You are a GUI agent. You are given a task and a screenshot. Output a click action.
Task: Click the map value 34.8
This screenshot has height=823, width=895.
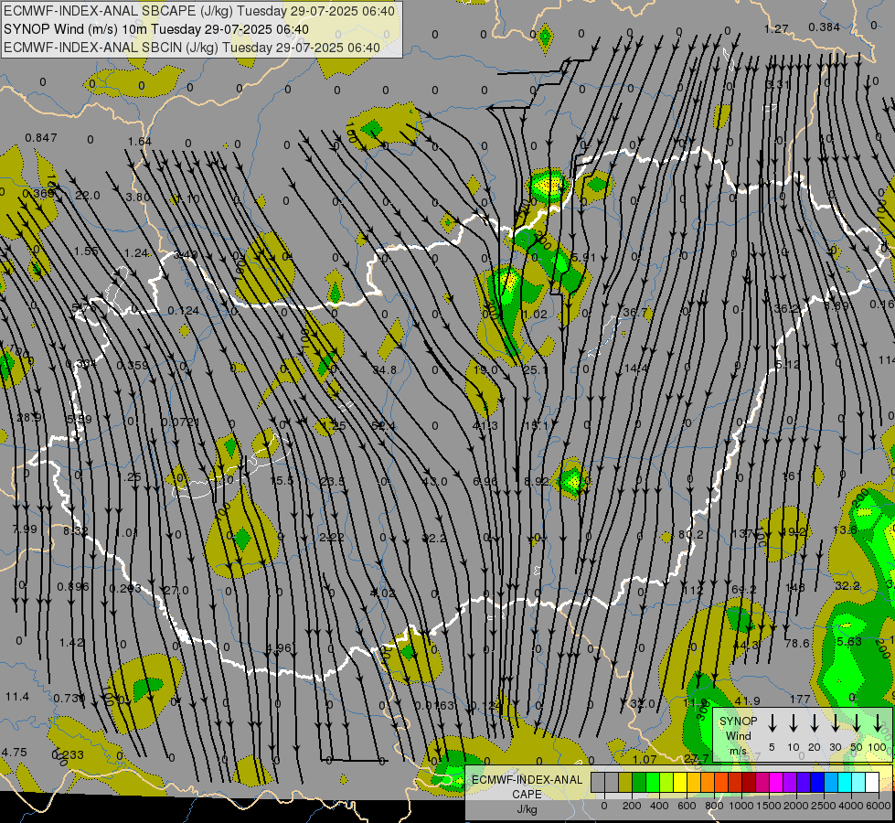(384, 370)
